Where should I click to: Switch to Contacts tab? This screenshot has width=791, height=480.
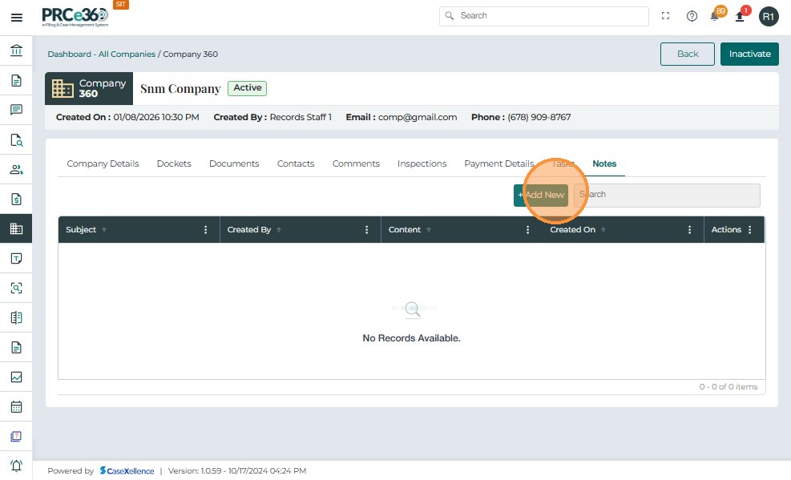coord(296,163)
